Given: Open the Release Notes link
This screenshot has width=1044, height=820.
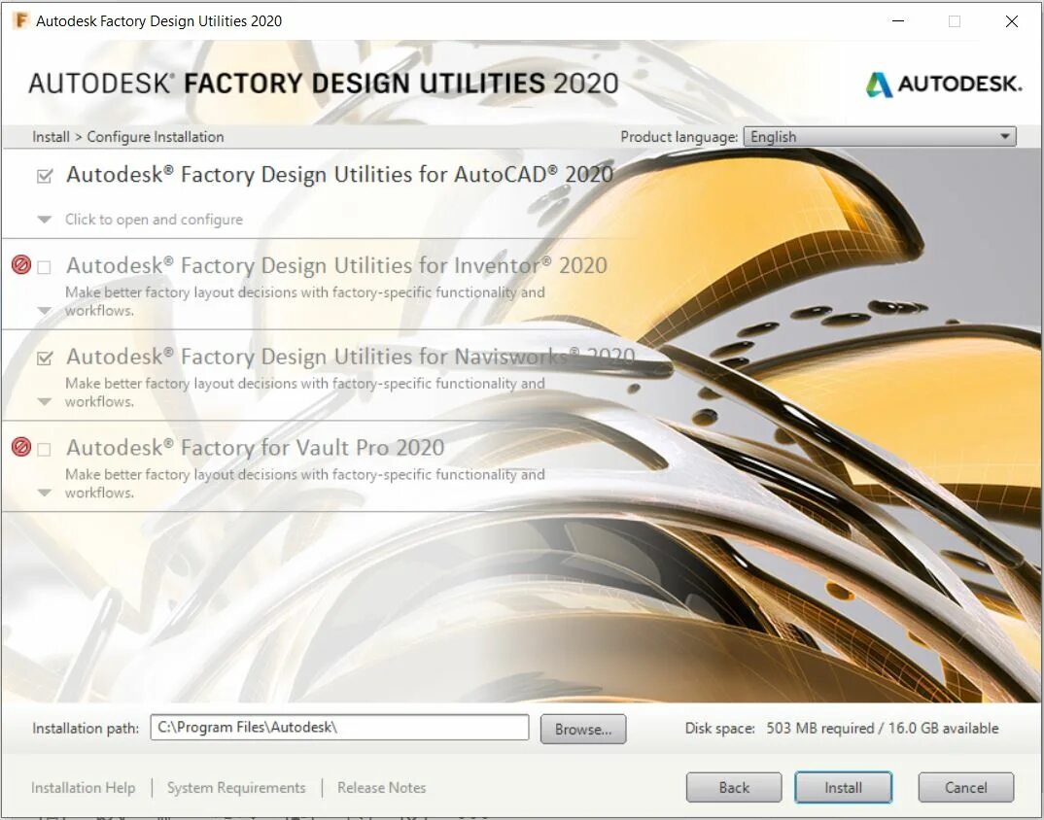Looking at the screenshot, I should coord(381,787).
